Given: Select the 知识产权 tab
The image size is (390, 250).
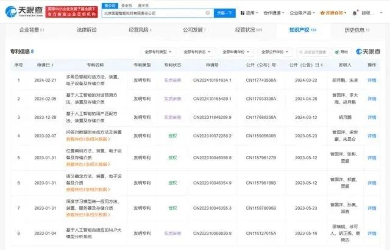Looking at the screenshot, I should 303,30.
